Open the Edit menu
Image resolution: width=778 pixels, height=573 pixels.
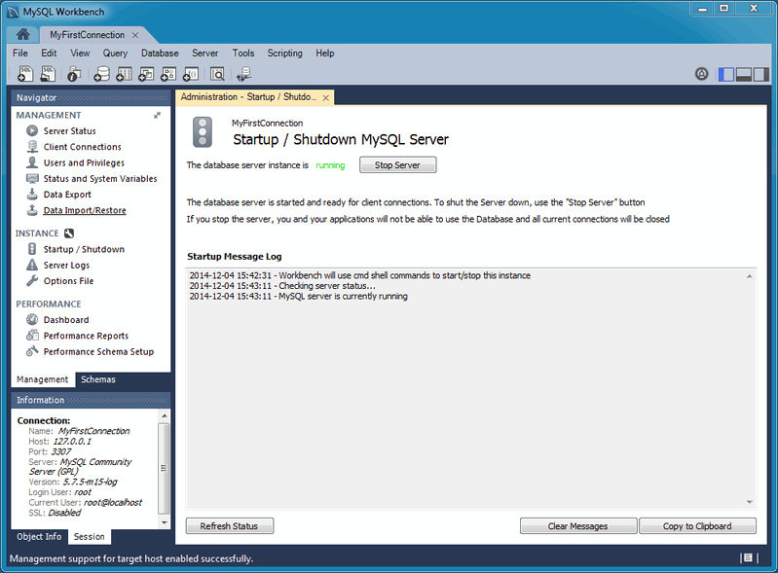coord(49,54)
